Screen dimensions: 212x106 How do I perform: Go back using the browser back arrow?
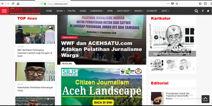(x=3, y=4)
